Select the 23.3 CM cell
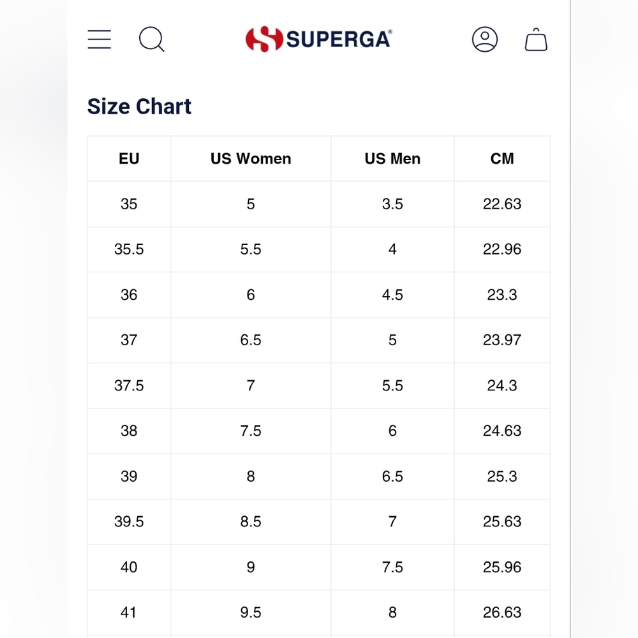Screen dimensions: 638x638 (x=502, y=295)
